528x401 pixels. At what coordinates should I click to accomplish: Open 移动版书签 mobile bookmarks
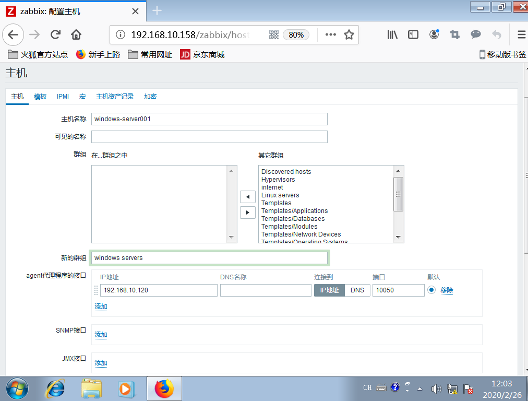503,55
